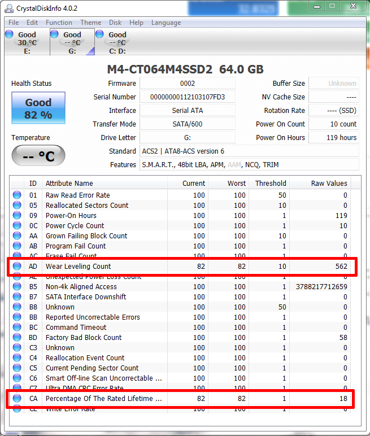Click status orb of Percentage Of Rated Lifetime
Screen dimensions: 370x436
(x=17, y=398)
